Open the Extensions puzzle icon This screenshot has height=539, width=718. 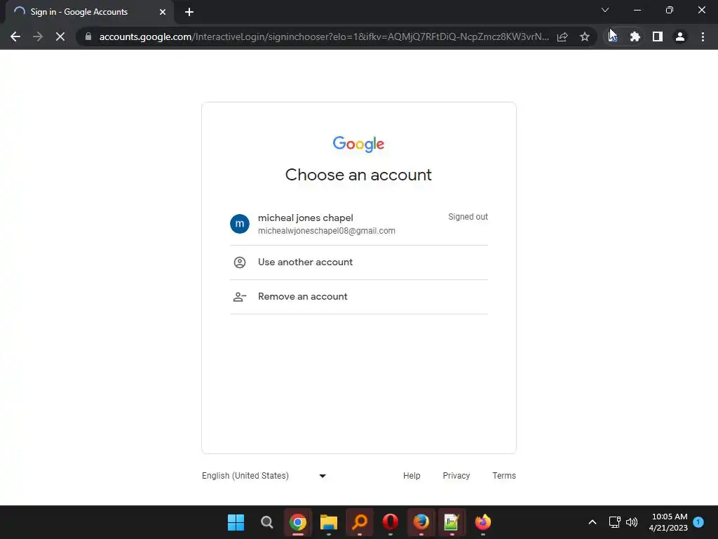pyautogui.click(x=635, y=36)
